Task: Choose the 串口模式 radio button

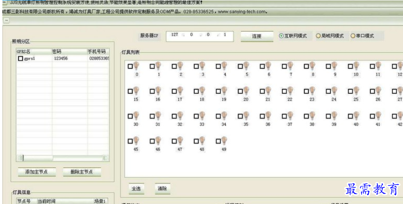Action: pyautogui.click(x=353, y=36)
